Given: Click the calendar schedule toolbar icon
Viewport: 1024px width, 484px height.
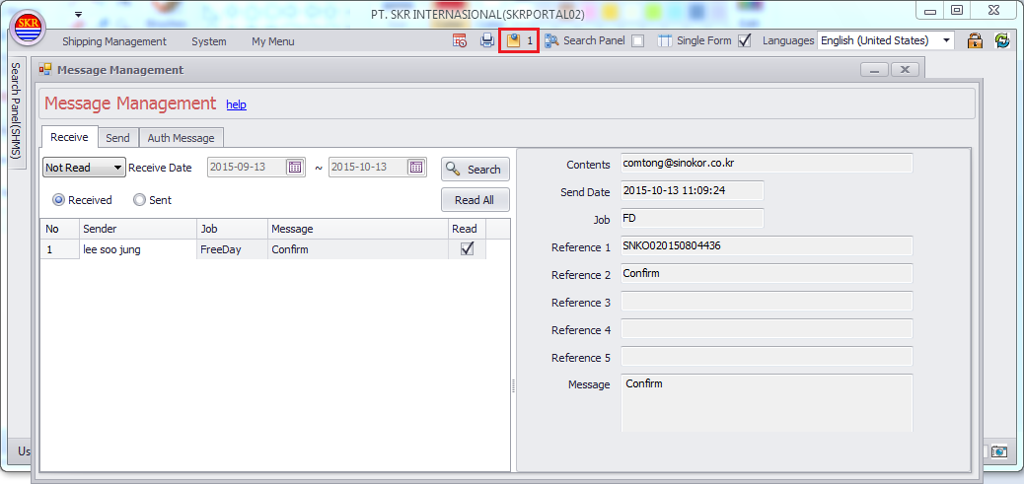Looking at the screenshot, I should click(460, 40).
